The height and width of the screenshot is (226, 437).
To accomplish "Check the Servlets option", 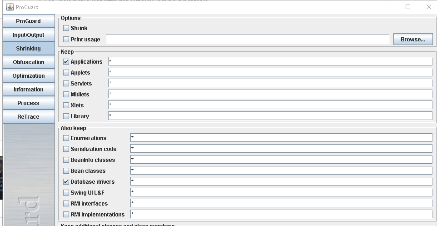I will [x=66, y=83].
